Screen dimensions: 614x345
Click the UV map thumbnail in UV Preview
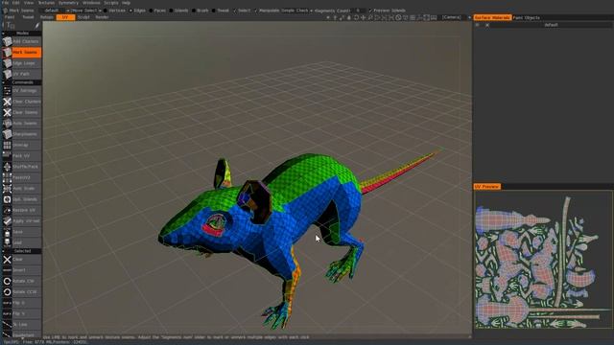[x=543, y=260]
